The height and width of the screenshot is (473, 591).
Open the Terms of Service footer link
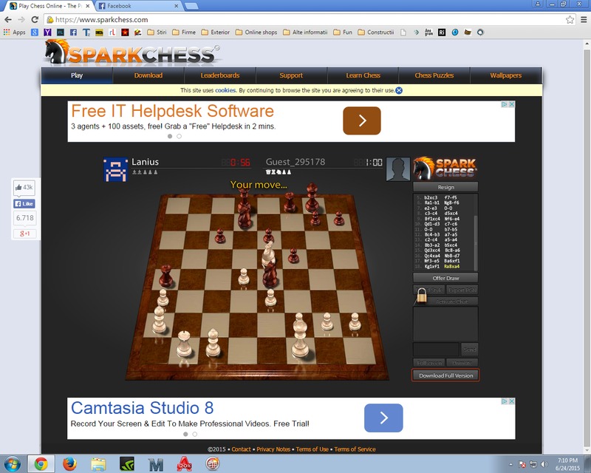point(355,449)
